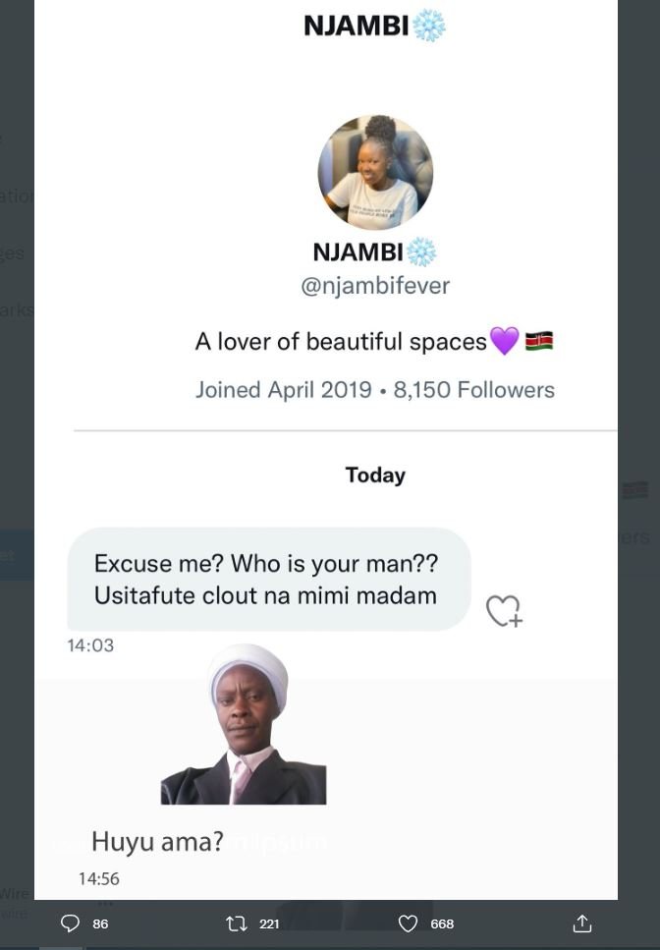Select the 'Excuse me? Who is your man??' message bubble
660x950 pixels.
coord(267,579)
